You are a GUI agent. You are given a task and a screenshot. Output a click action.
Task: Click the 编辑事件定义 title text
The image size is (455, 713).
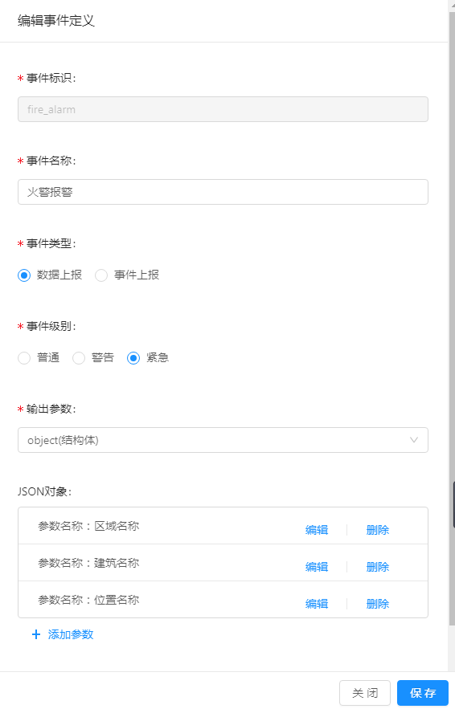(56, 21)
